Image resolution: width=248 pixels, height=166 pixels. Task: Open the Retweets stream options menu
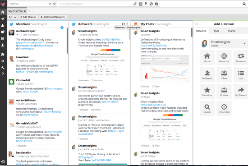click(x=128, y=24)
